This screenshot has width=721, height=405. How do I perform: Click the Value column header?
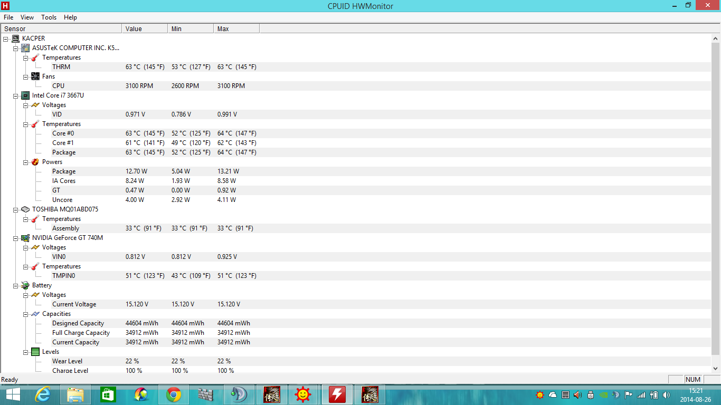[145, 29]
